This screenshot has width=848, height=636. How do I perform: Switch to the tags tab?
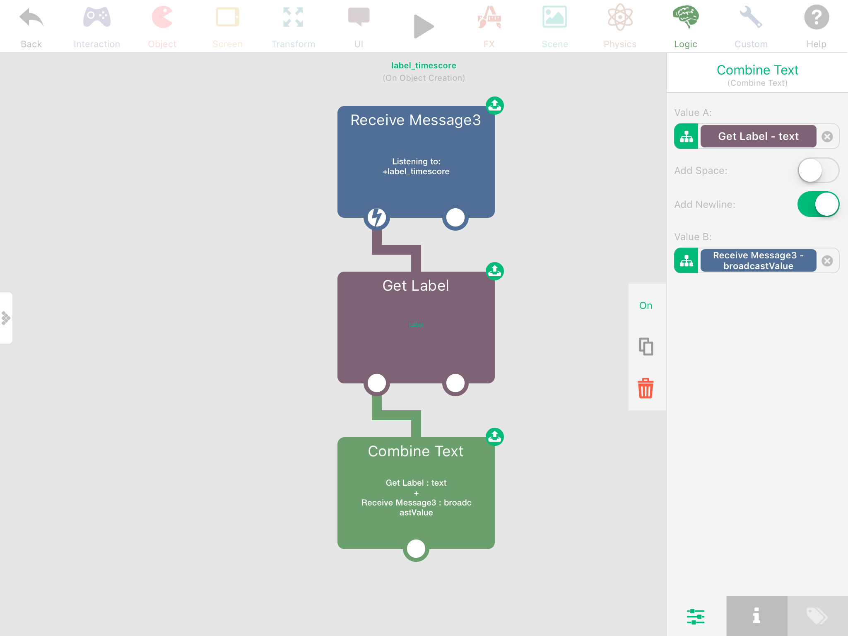tap(817, 616)
